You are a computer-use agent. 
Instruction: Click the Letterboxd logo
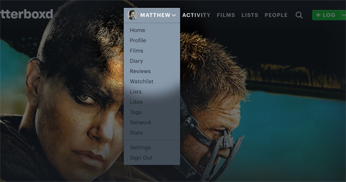[26, 14]
